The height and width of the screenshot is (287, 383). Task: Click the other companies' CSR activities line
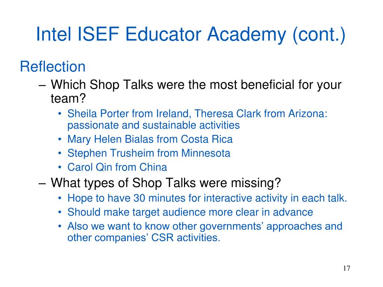point(144,237)
